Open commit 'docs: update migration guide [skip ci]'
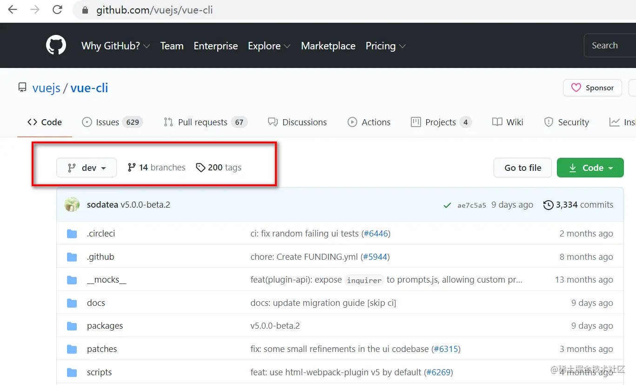The image size is (636, 385). coord(323,303)
